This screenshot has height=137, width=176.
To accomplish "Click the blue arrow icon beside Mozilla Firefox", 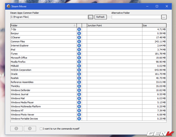I will [79, 62].
